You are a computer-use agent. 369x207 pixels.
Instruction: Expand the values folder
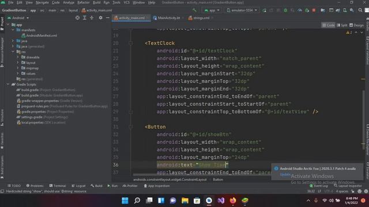pyautogui.click(x=18, y=74)
